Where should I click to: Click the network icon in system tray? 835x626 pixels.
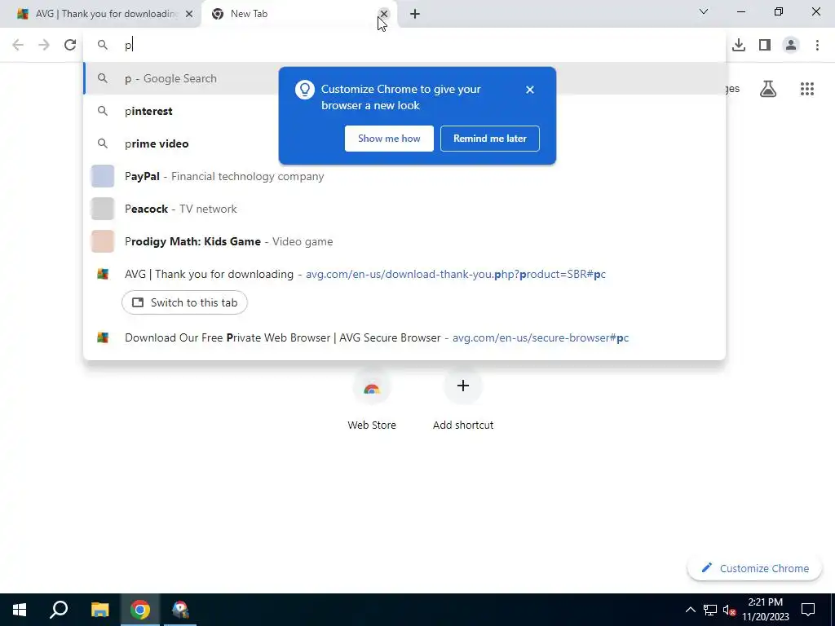point(710,610)
